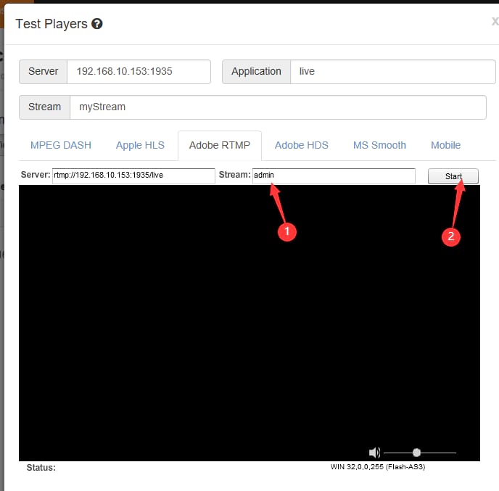This screenshot has width=499, height=491.
Task: Mute audio with the speaker icon
Action: [x=374, y=453]
